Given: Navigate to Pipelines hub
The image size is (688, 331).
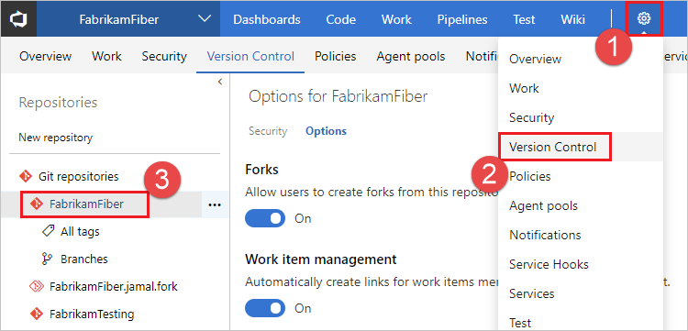Looking at the screenshot, I should point(462,20).
